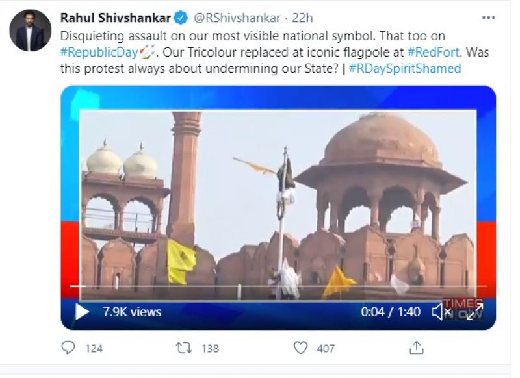
Task: Retweet this post using the retweet icon
Action: pos(185,348)
